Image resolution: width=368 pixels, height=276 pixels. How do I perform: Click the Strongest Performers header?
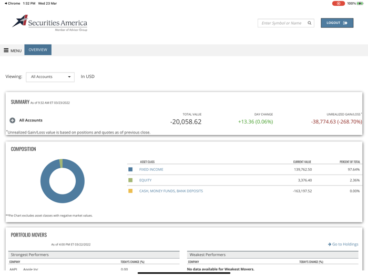[x=94, y=254]
